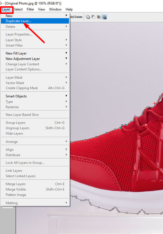Expand the Arrange submenu

[35, 142]
